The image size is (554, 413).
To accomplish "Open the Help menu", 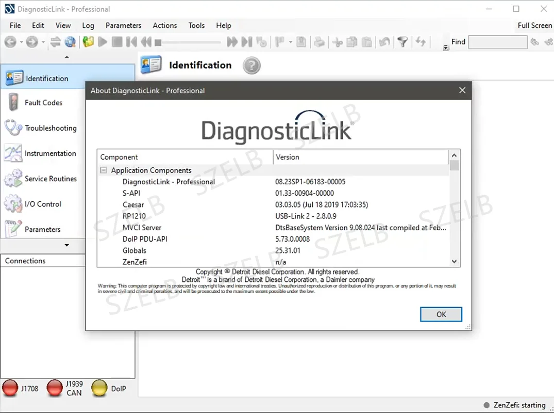I will [x=224, y=25].
